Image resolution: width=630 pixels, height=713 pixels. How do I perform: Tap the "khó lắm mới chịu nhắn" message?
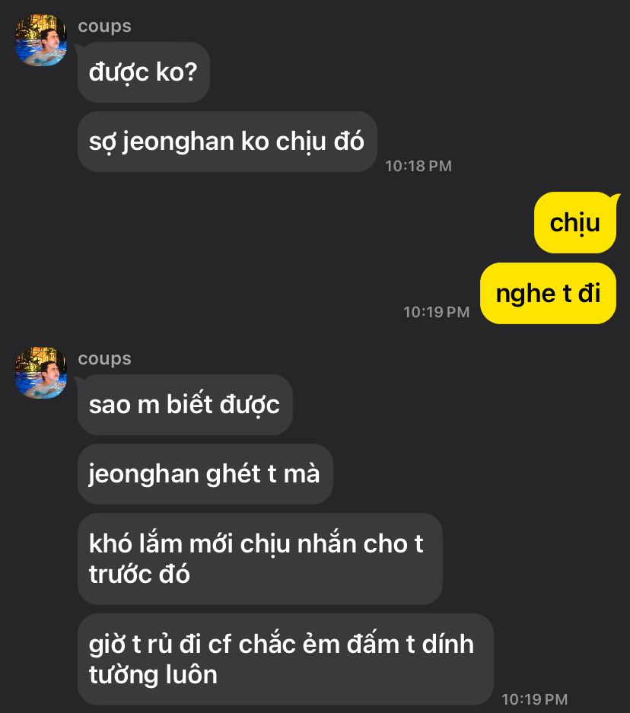(260, 559)
